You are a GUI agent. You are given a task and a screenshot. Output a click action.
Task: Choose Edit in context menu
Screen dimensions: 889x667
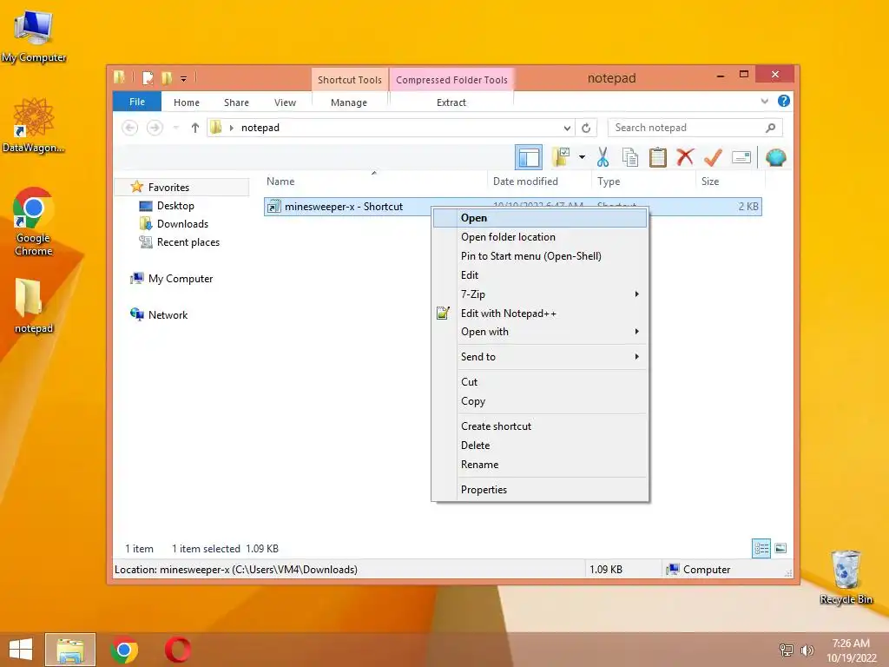[540, 275]
